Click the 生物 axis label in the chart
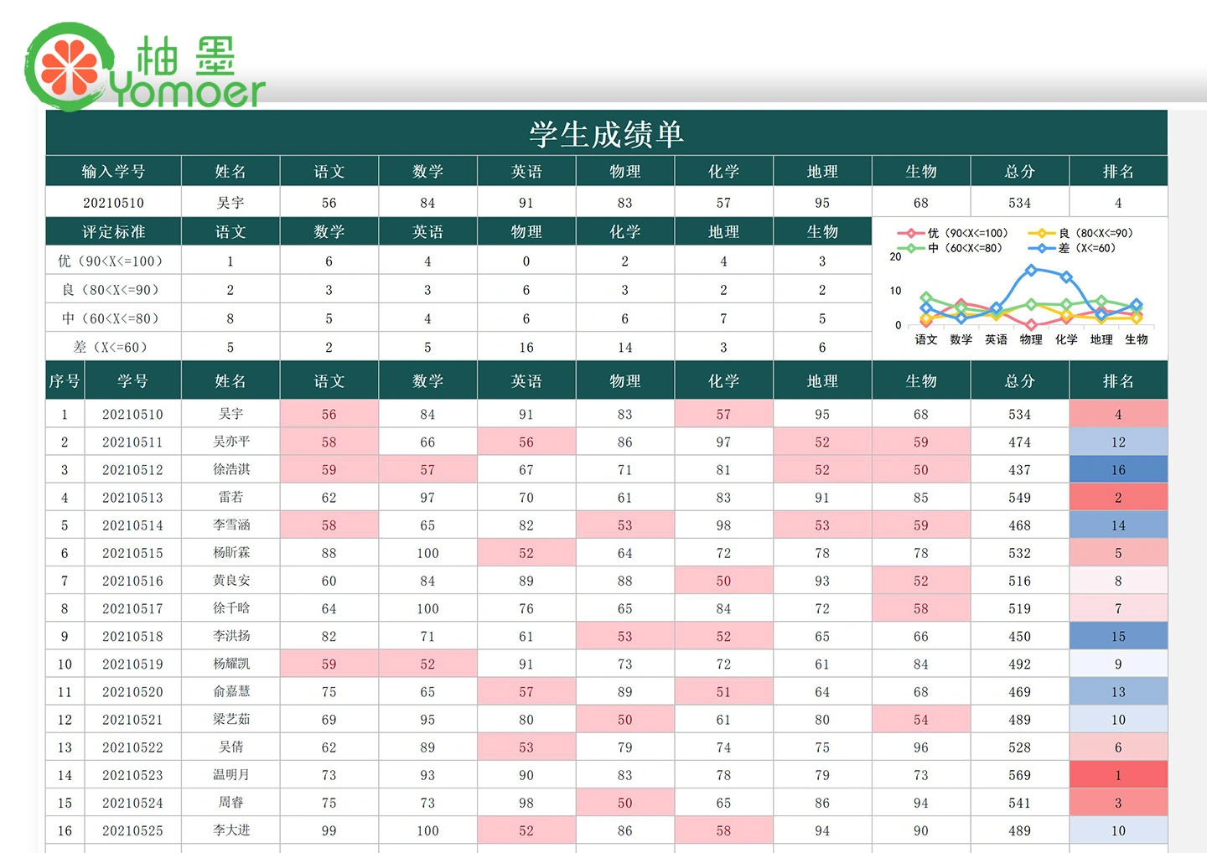Viewport: 1207px width, 853px height. pos(1137,339)
